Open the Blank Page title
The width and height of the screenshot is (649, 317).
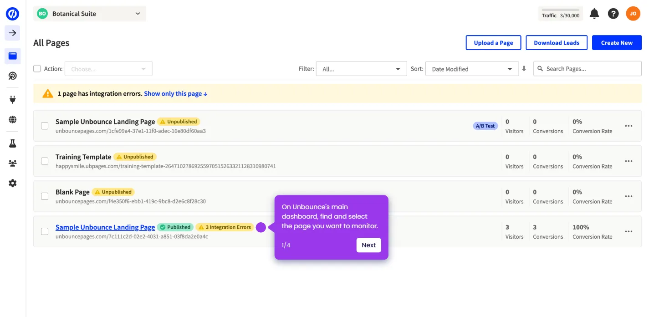(x=72, y=192)
